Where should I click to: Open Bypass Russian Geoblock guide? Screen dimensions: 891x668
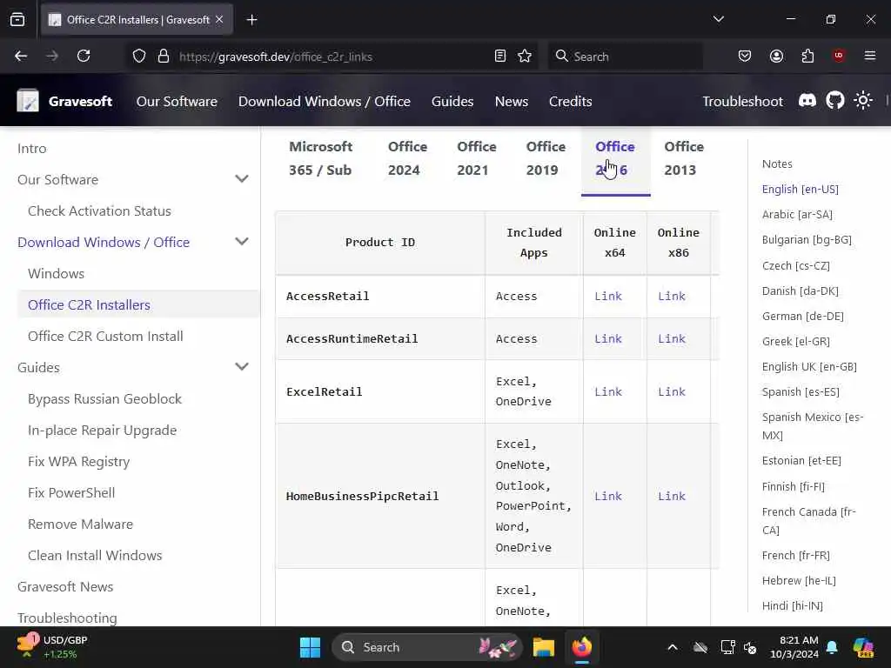105,398
